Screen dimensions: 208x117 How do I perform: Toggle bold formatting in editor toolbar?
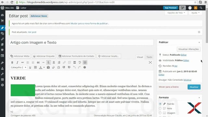click(12, 62)
